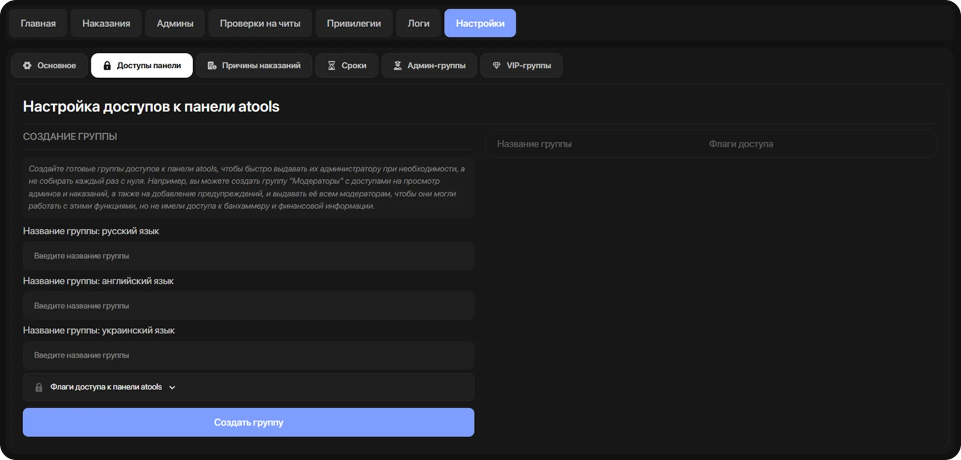Click the hourglass icon on Сроки tab
This screenshot has height=460, width=961.
(x=332, y=65)
